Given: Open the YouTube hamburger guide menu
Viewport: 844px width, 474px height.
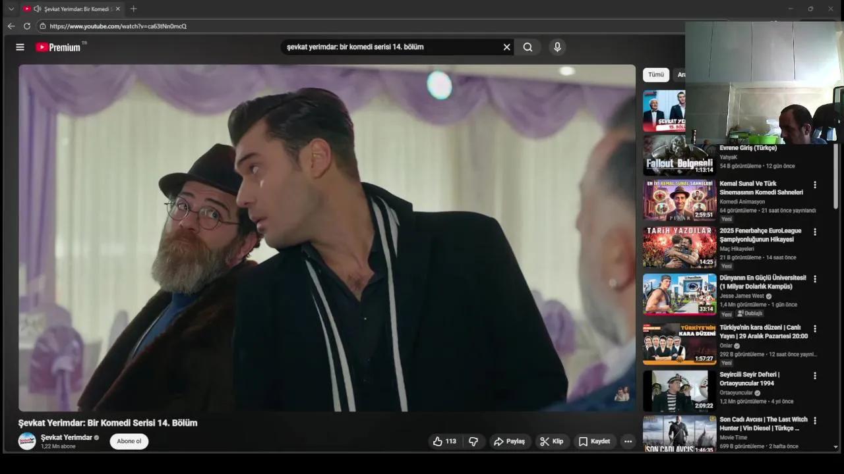Looking at the screenshot, I should 20,47.
